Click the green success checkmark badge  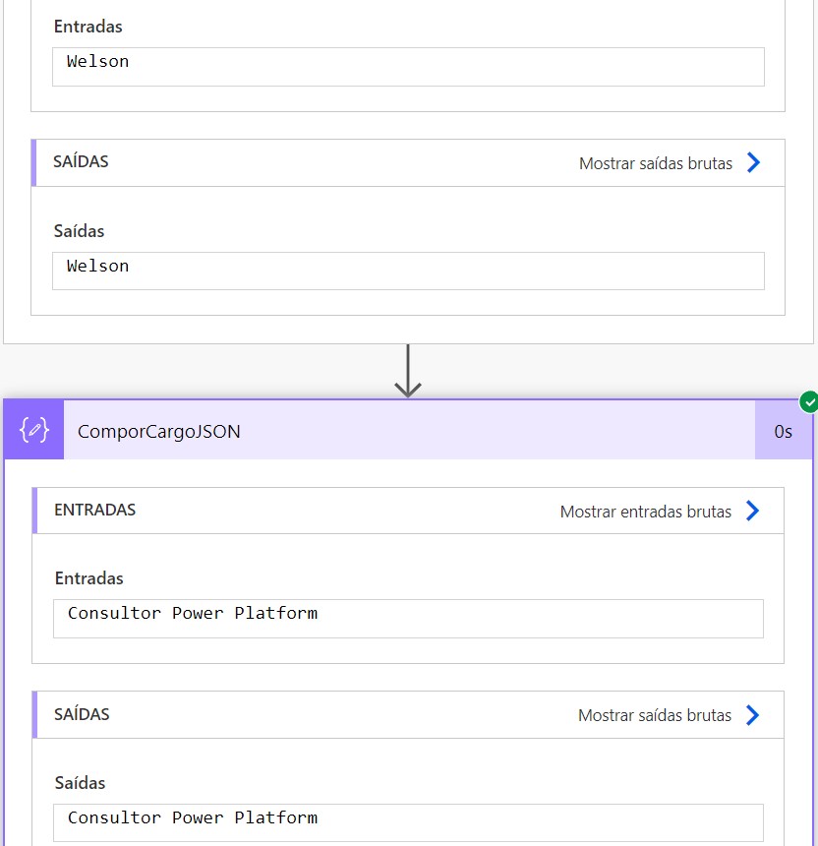tap(808, 401)
